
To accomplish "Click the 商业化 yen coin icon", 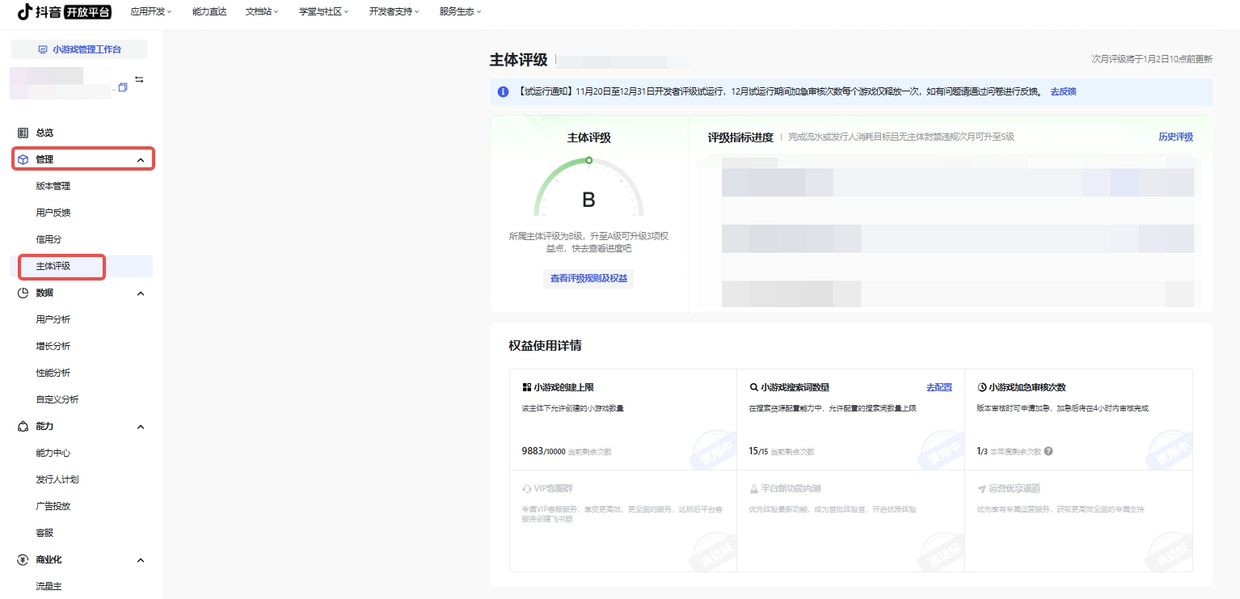I will tap(23, 559).
